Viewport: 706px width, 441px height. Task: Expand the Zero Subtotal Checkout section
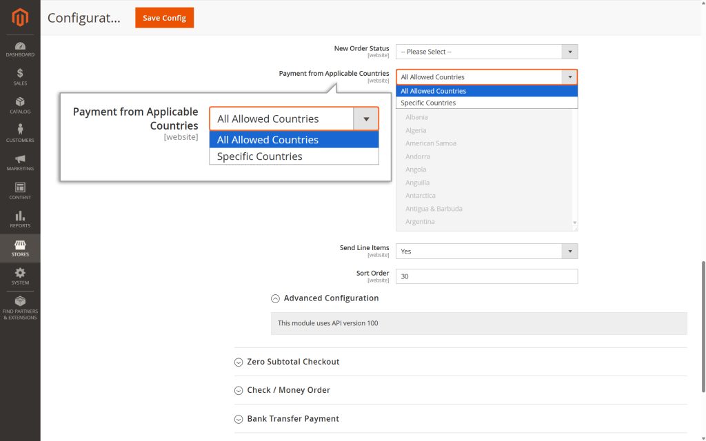[x=287, y=361]
